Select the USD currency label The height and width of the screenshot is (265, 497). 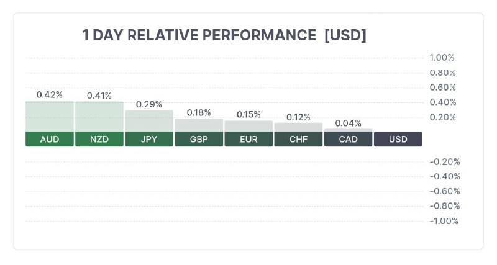[398, 139]
